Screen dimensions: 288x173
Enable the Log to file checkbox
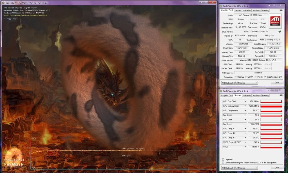[223, 159]
